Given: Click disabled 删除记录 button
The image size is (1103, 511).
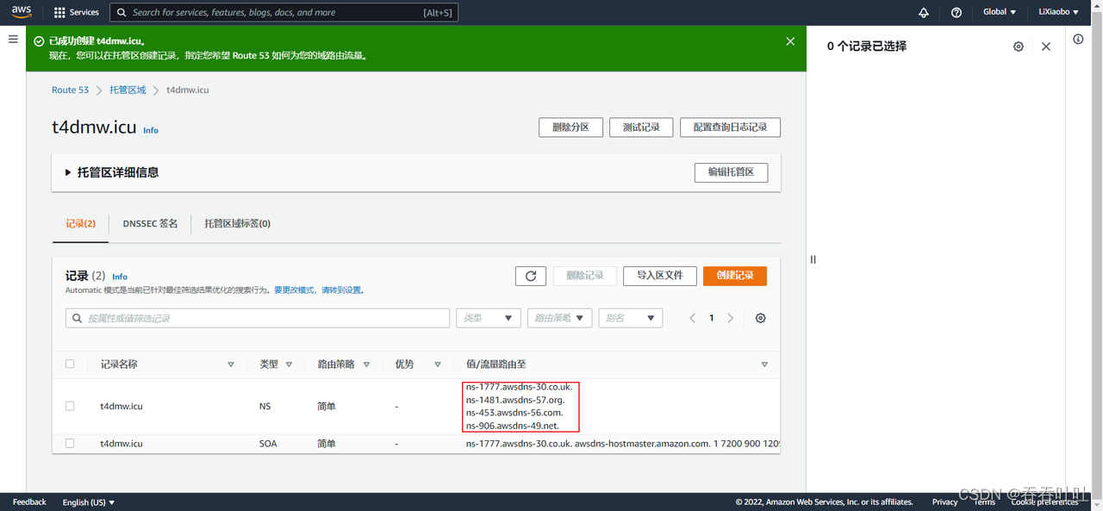Looking at the screenshot, I should (584, 276).
